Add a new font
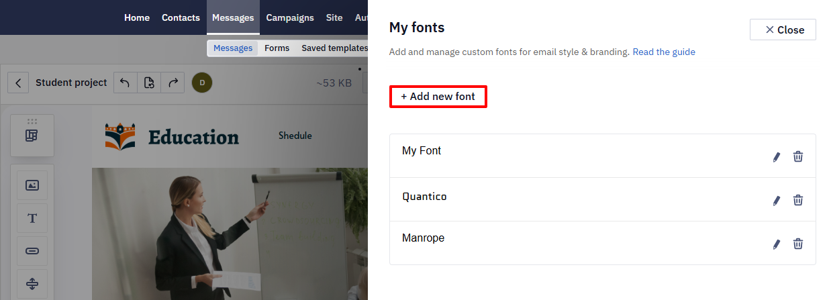Screen dimensions: 829x300 pyautogui.click(x=438, y=97)
